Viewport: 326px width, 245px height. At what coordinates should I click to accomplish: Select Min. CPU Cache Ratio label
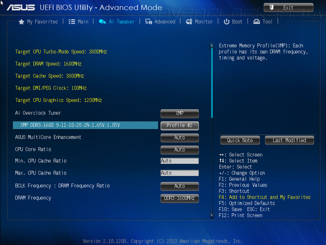coord(41,161)
